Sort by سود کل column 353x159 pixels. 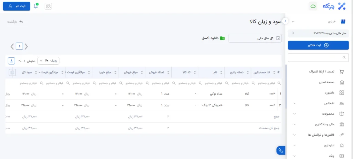click(x=36, y=72)
